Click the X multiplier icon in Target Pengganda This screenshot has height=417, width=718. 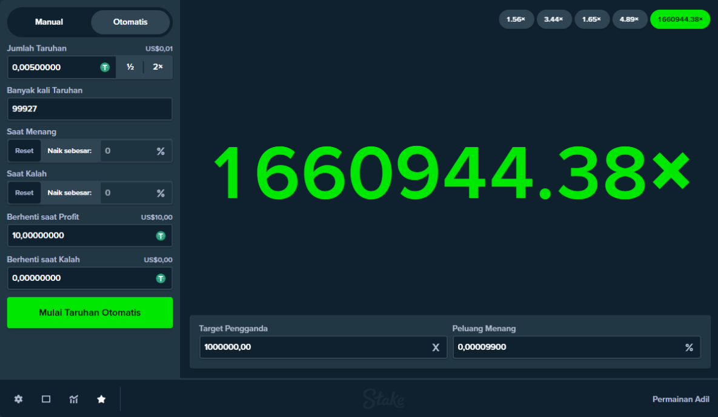[436, 347]
